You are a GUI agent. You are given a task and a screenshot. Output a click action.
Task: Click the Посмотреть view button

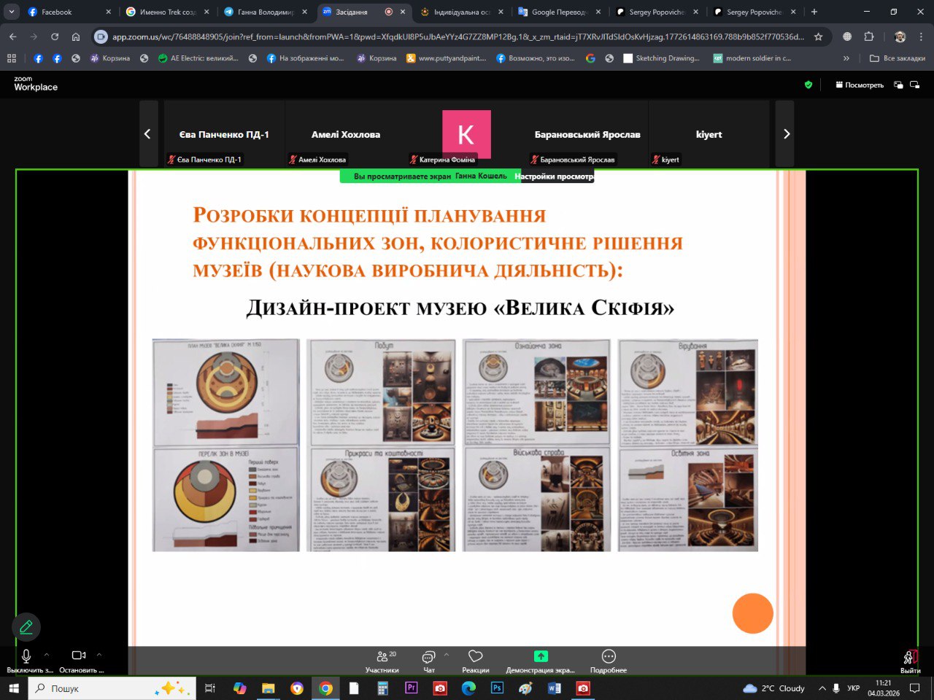pos(860,85)
